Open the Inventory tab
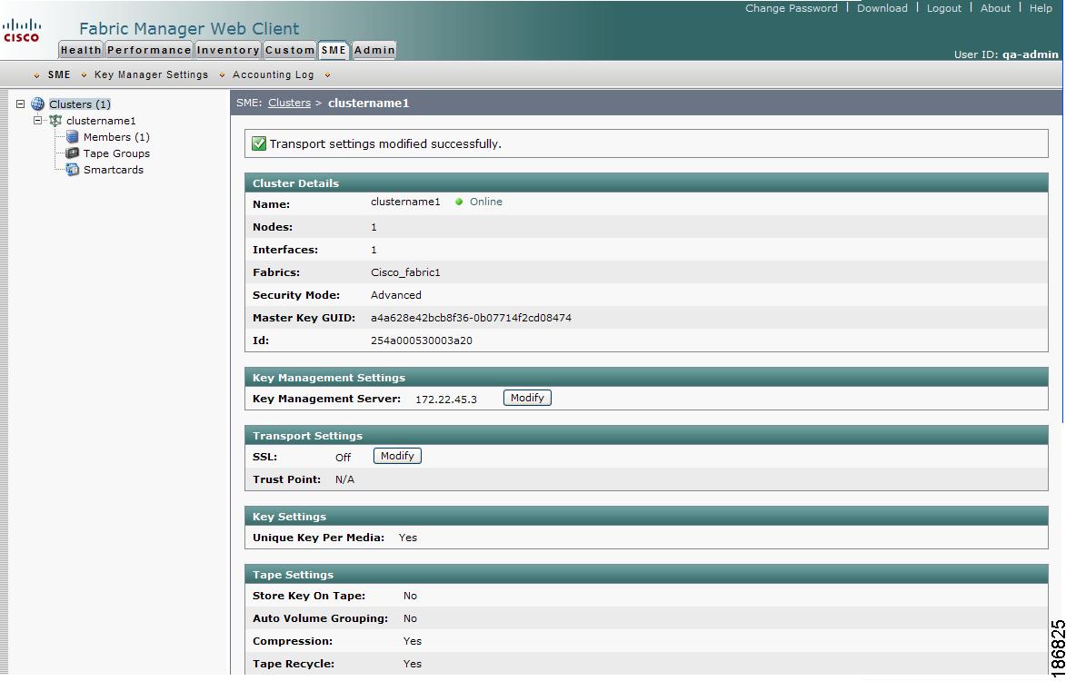Viewport: 1066px width, 681px height. point(228,50)
